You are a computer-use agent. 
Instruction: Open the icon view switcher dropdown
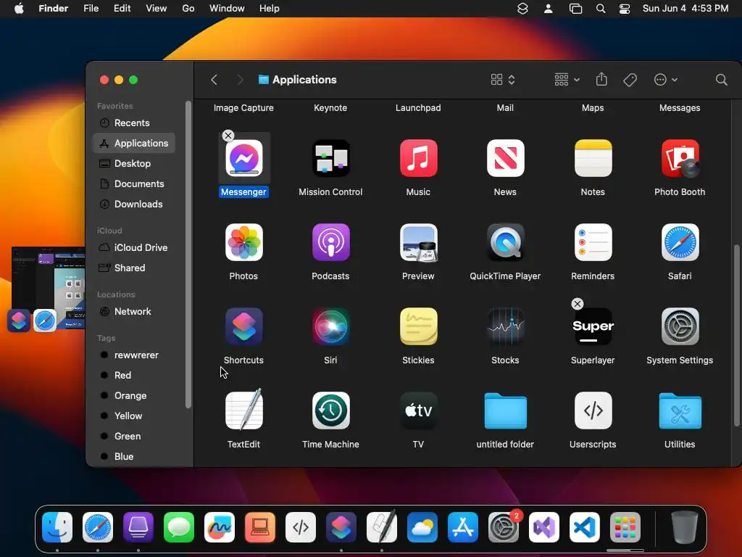[503, 80]
